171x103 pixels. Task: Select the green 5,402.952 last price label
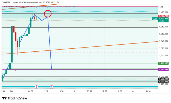click(163, 19)
